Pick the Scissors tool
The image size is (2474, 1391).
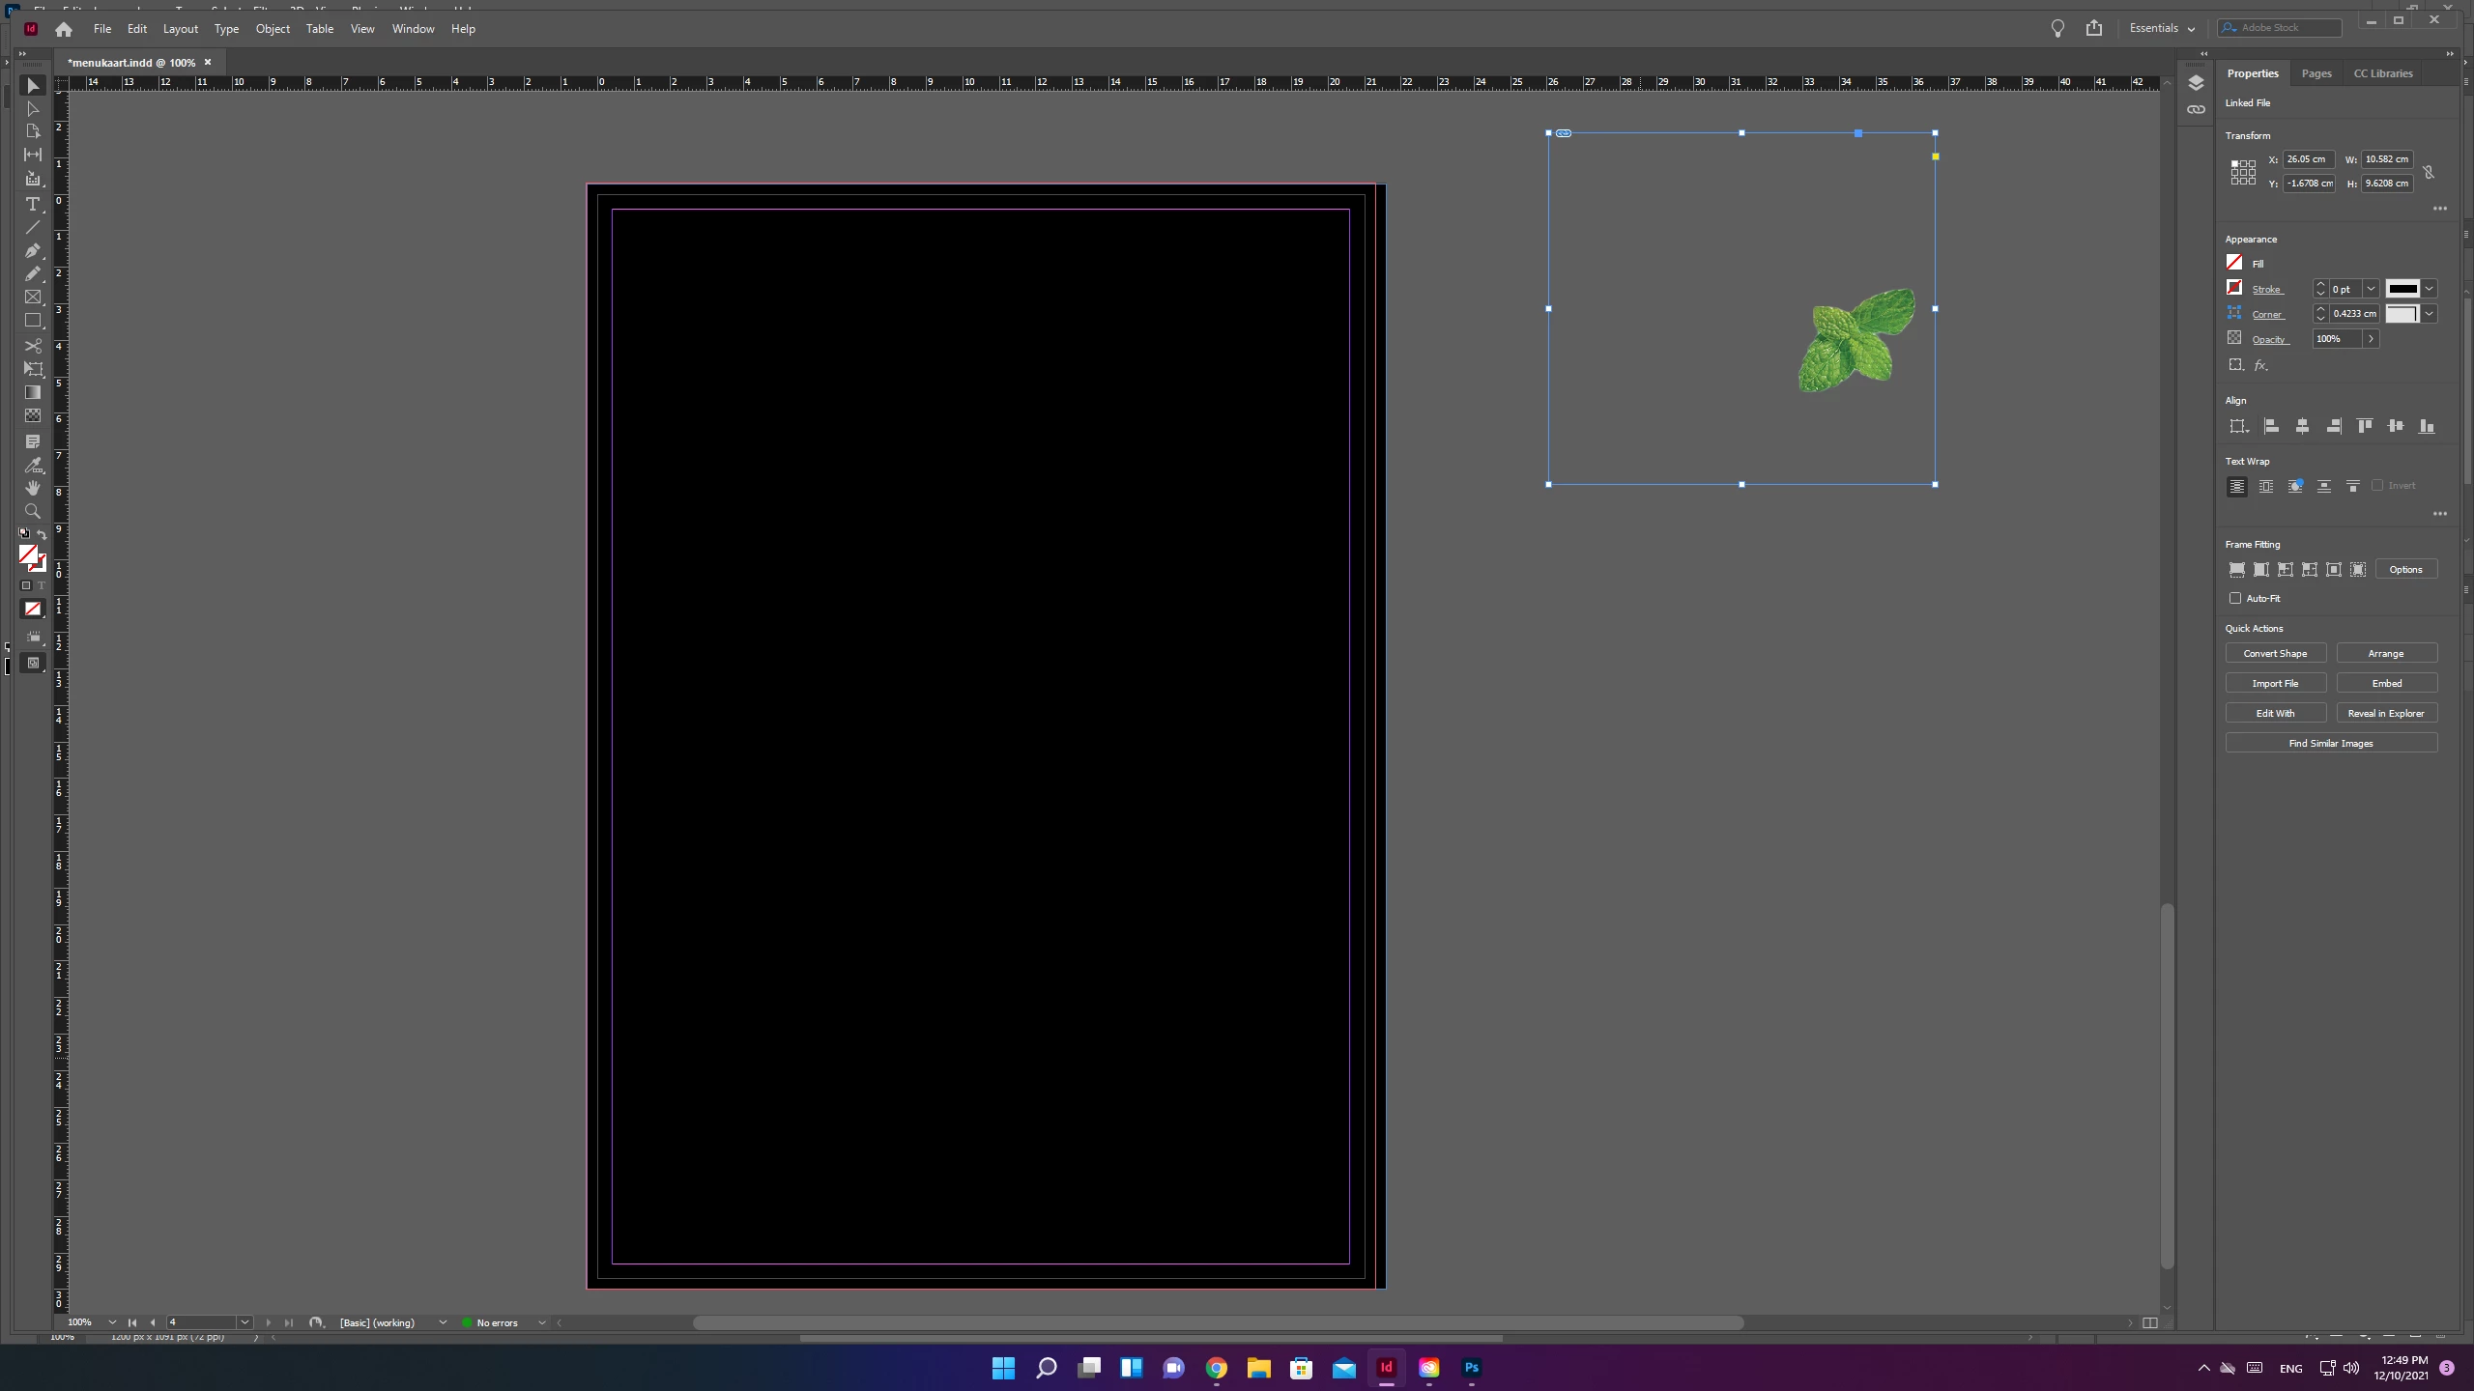[x=32, y=345]
